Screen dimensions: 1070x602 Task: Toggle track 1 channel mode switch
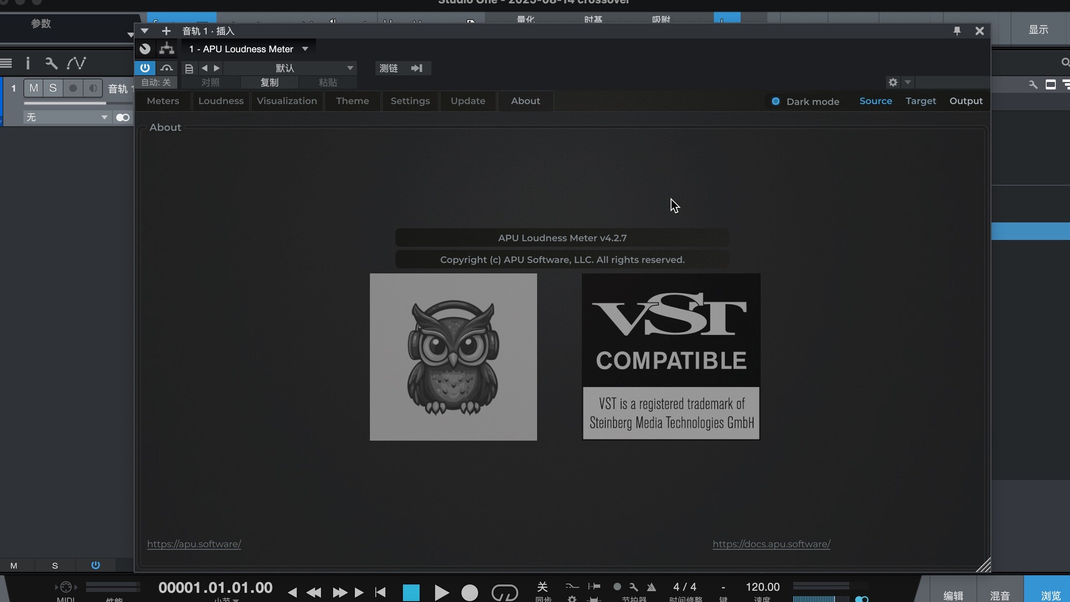123,118
